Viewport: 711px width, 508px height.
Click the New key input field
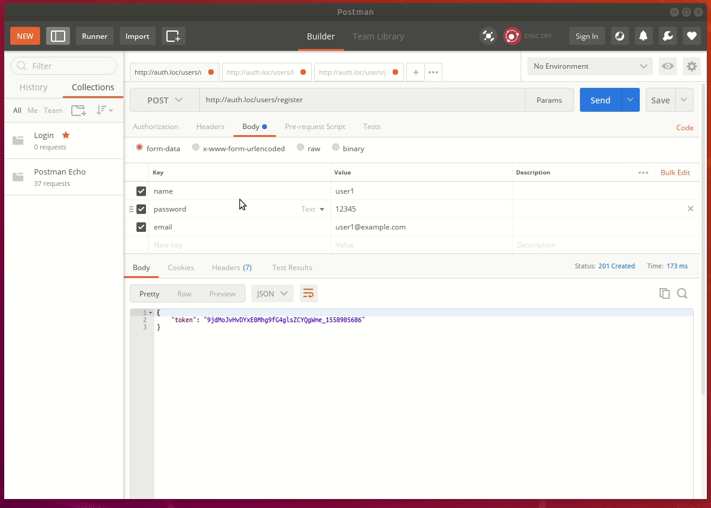(240, 245)
